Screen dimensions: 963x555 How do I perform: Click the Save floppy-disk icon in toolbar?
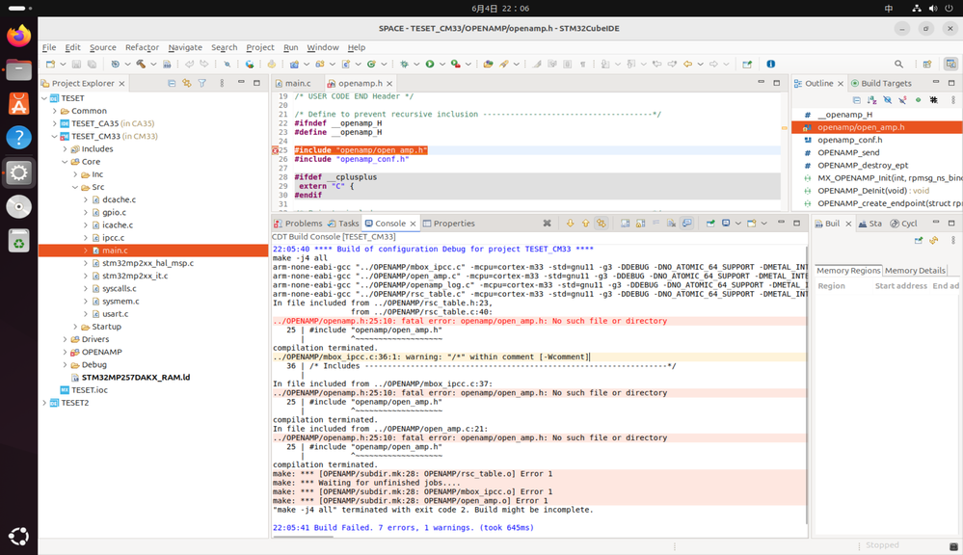click(x=76, y=64)
